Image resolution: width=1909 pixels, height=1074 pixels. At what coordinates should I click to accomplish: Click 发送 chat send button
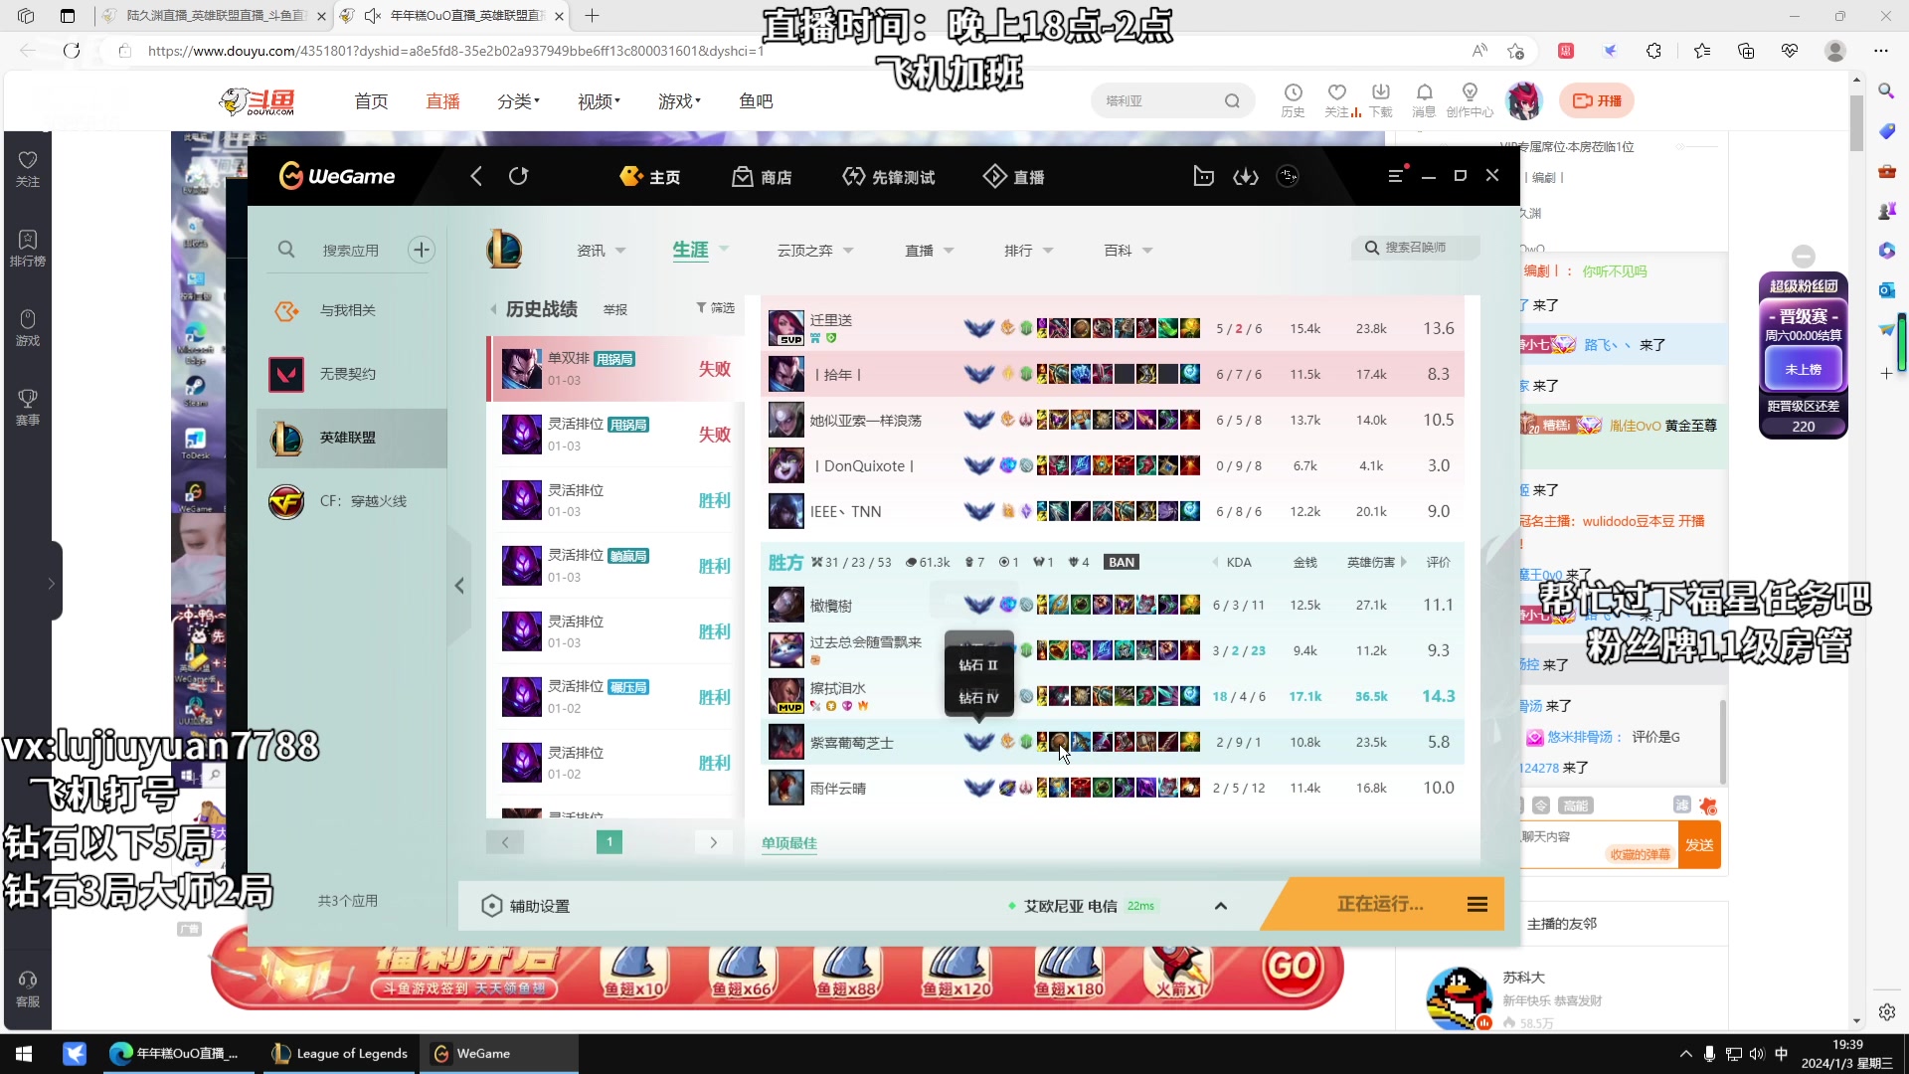tap(1699, 845)
